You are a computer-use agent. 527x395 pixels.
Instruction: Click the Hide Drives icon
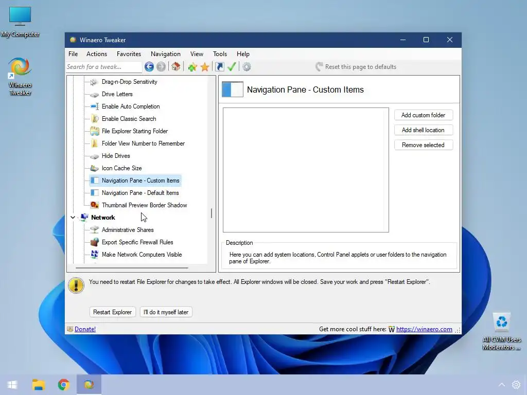95,156
